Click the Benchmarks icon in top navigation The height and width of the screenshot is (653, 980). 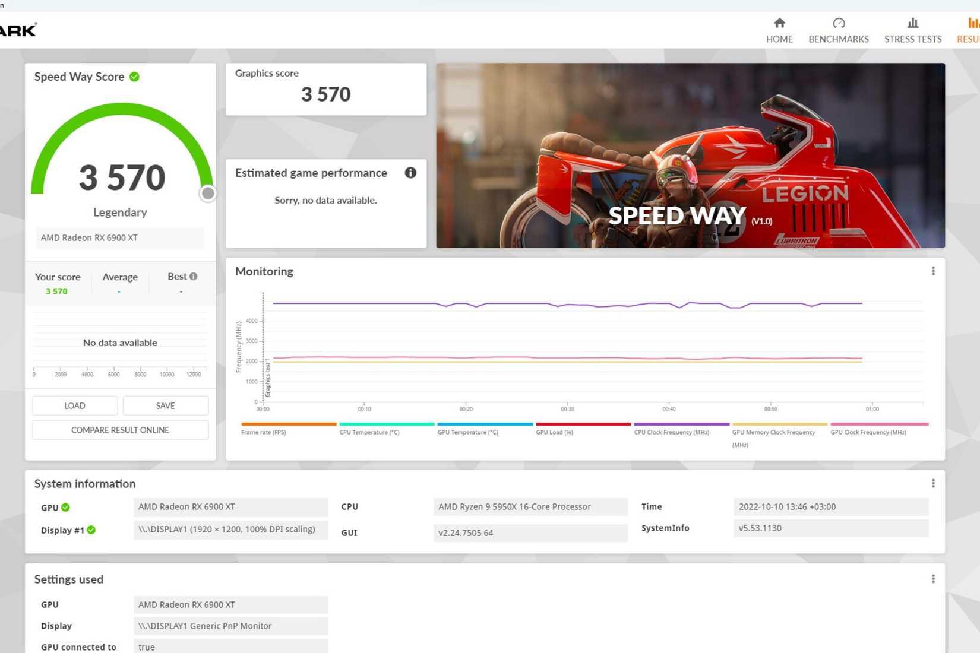point(839,24)
